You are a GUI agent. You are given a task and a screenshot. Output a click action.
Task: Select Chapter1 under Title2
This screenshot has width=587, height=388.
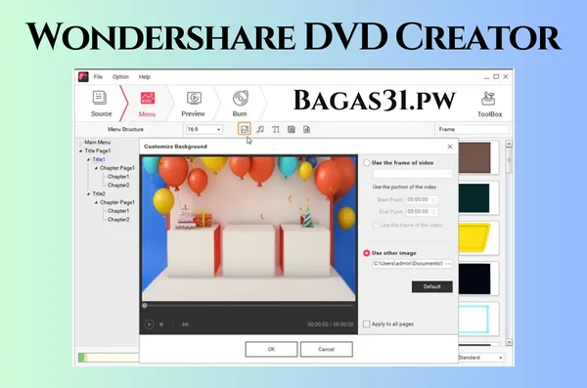(x=118, y=211)
